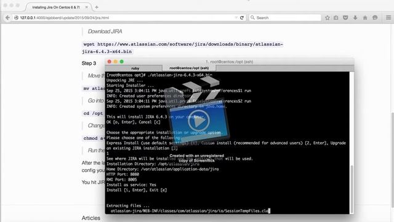Click the 'Step 3' heading
This screenshot has width=394, height=222.
click(89, 63)
